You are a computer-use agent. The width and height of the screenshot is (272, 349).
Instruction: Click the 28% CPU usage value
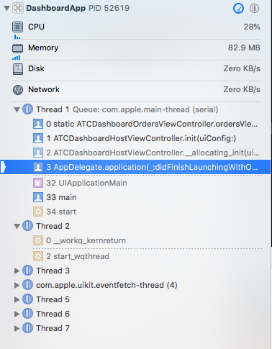click(x=252, y=27)
